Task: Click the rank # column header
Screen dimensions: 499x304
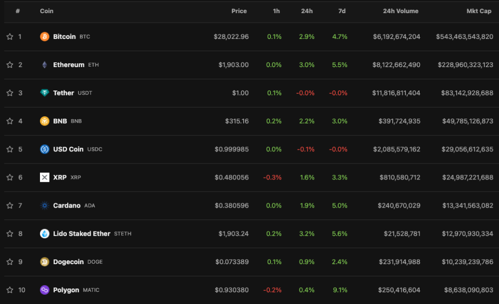Action: [18, 11]
